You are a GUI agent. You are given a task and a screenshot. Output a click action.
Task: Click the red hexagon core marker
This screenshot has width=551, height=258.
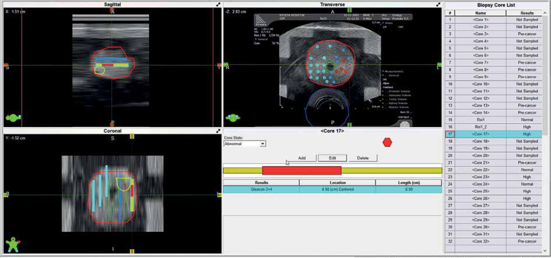pos(387,142)
